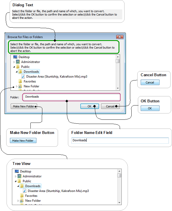
Task: Click the New Folder icon in the dialog tree
Action: [x=20, y=86]
